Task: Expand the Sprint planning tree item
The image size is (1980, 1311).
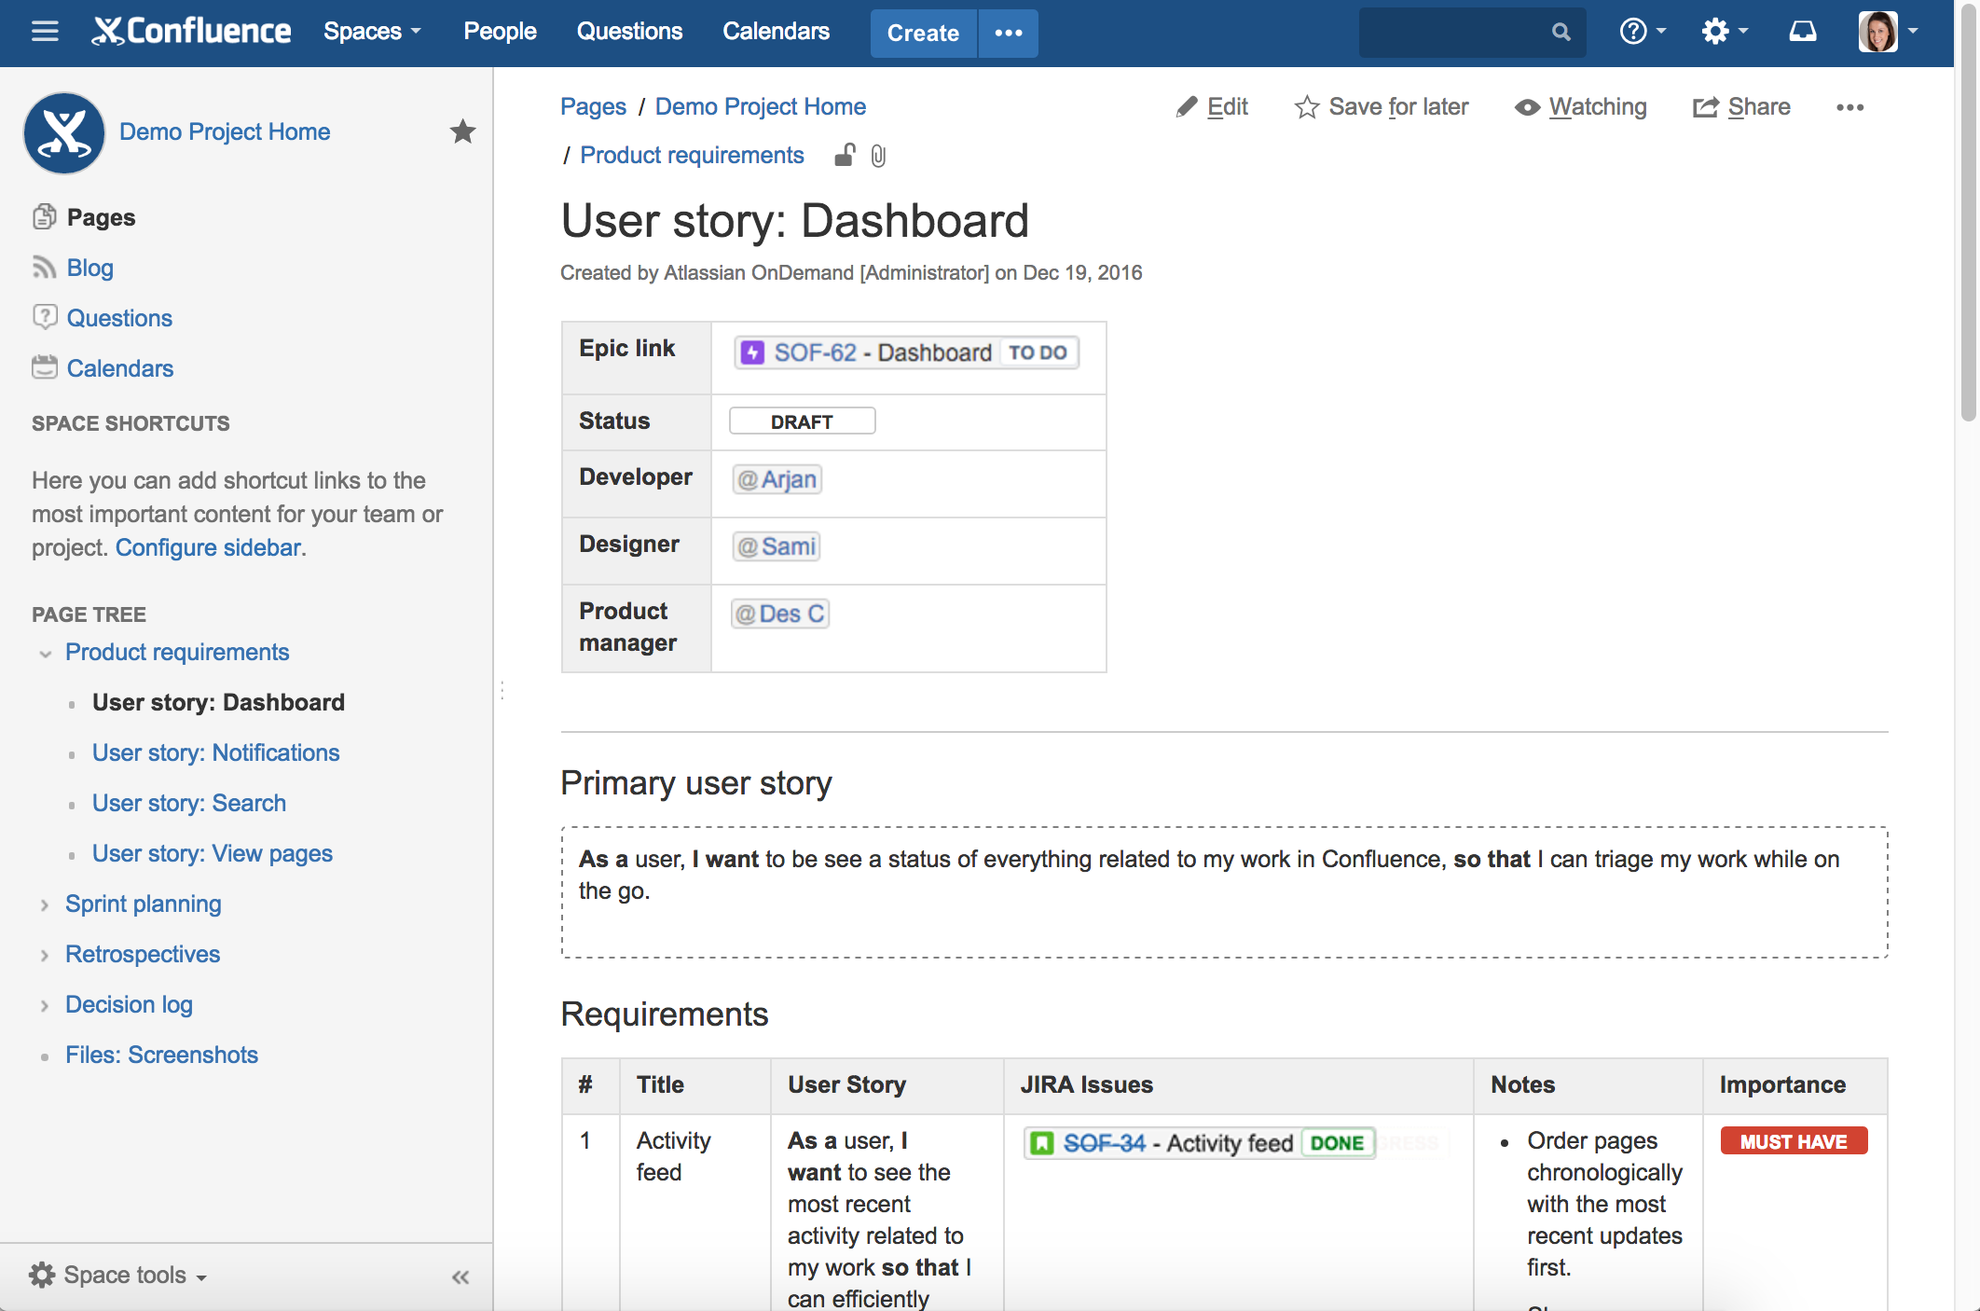Action: 44,904
